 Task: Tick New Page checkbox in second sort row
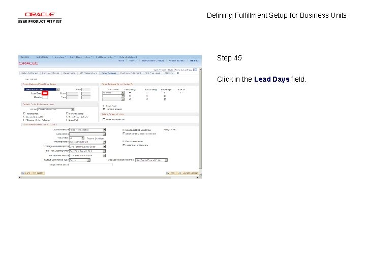pyautogui.click(x=165, y=96)
